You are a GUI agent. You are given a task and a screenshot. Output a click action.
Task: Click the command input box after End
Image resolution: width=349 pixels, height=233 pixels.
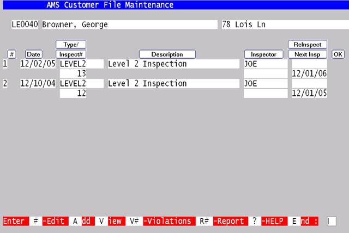click(332, 221)
